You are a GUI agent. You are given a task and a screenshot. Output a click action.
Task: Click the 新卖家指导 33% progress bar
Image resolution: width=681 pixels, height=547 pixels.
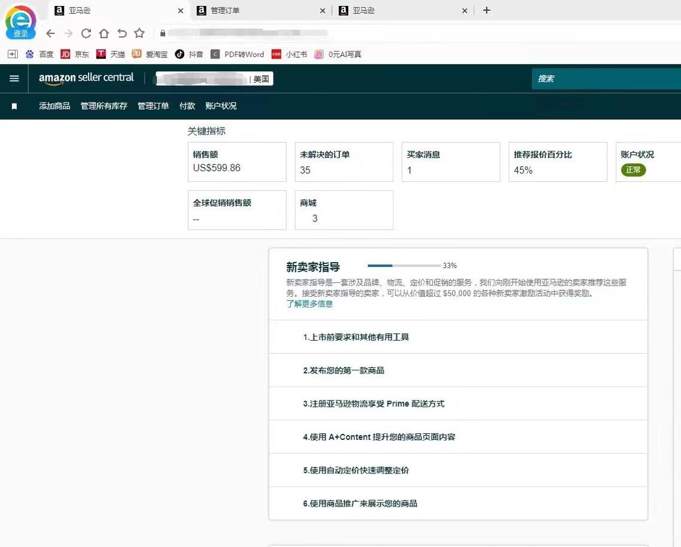point(405,266)
